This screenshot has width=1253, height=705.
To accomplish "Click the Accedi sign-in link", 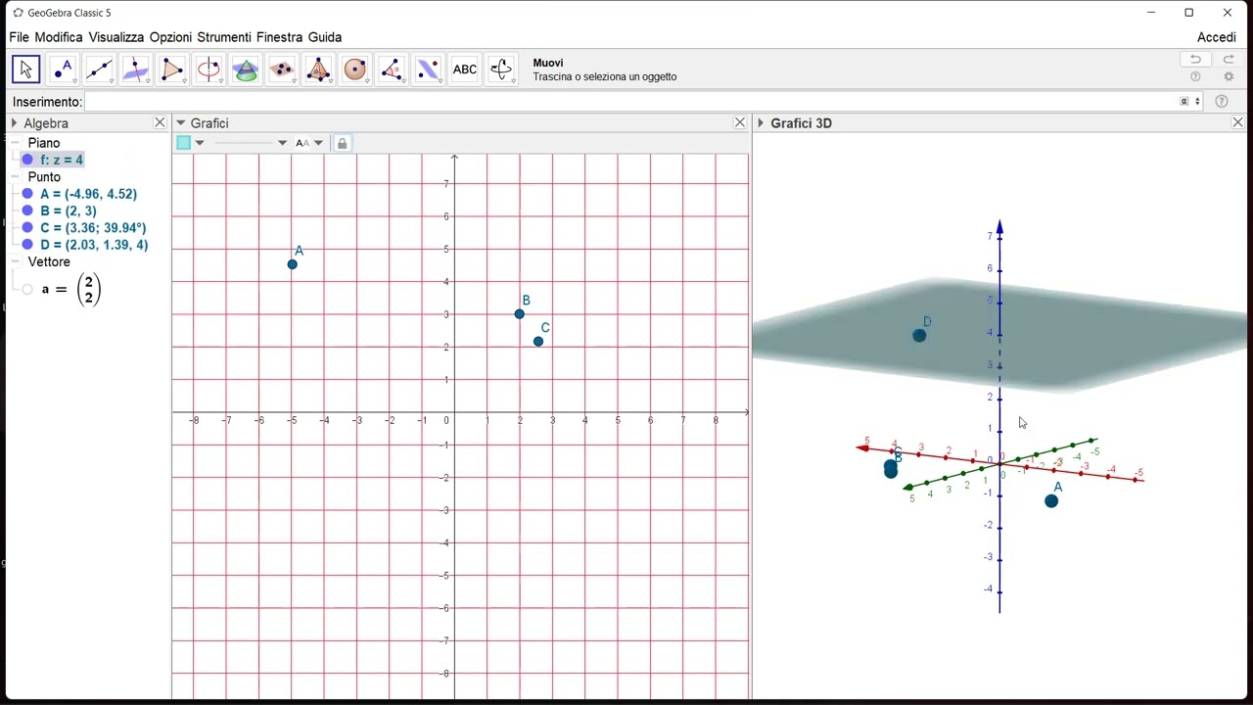I will point(1217,37).
